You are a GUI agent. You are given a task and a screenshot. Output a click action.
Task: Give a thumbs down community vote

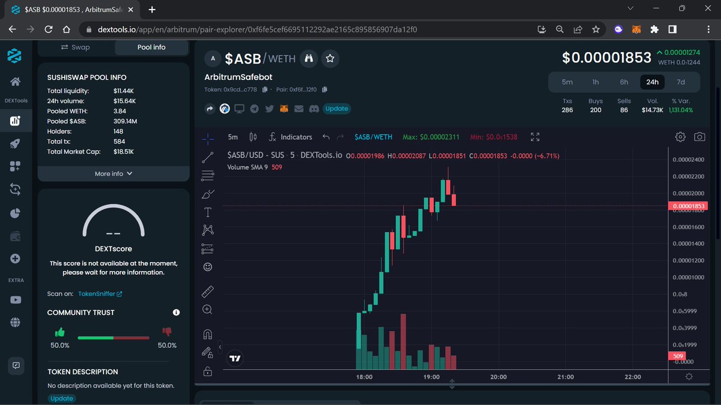point(167,332)
